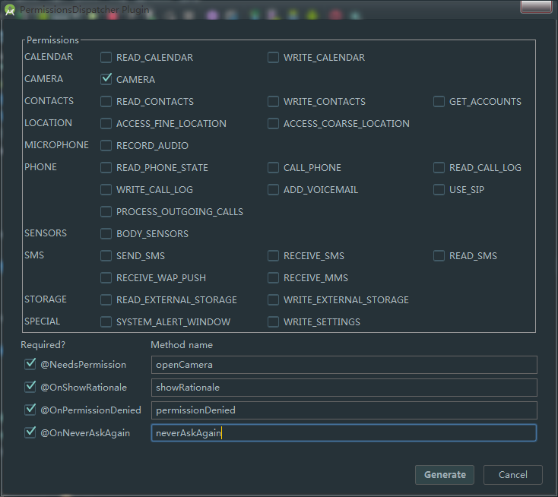Click the openCamera method name field
Image resolution: width=558 pixels, height=497 pixels.
(x=344, y=365)
